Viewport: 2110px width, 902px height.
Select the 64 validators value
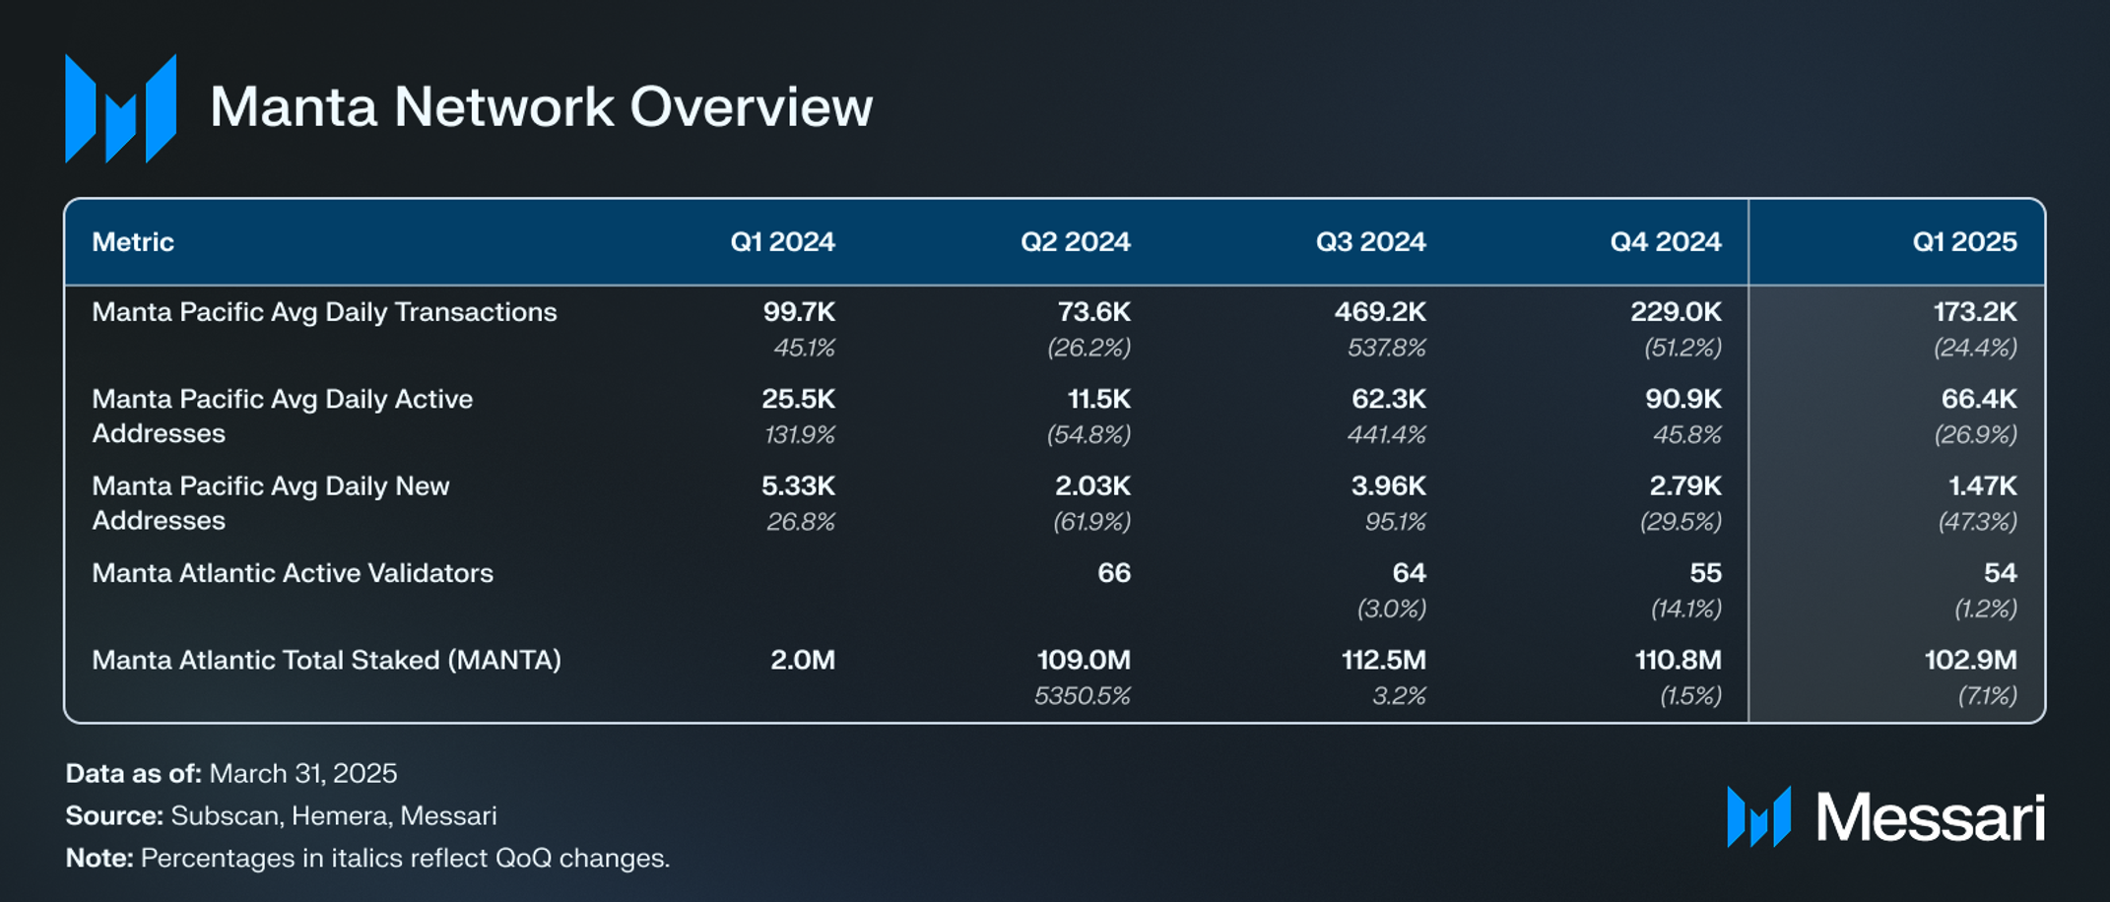[1410, 573]
